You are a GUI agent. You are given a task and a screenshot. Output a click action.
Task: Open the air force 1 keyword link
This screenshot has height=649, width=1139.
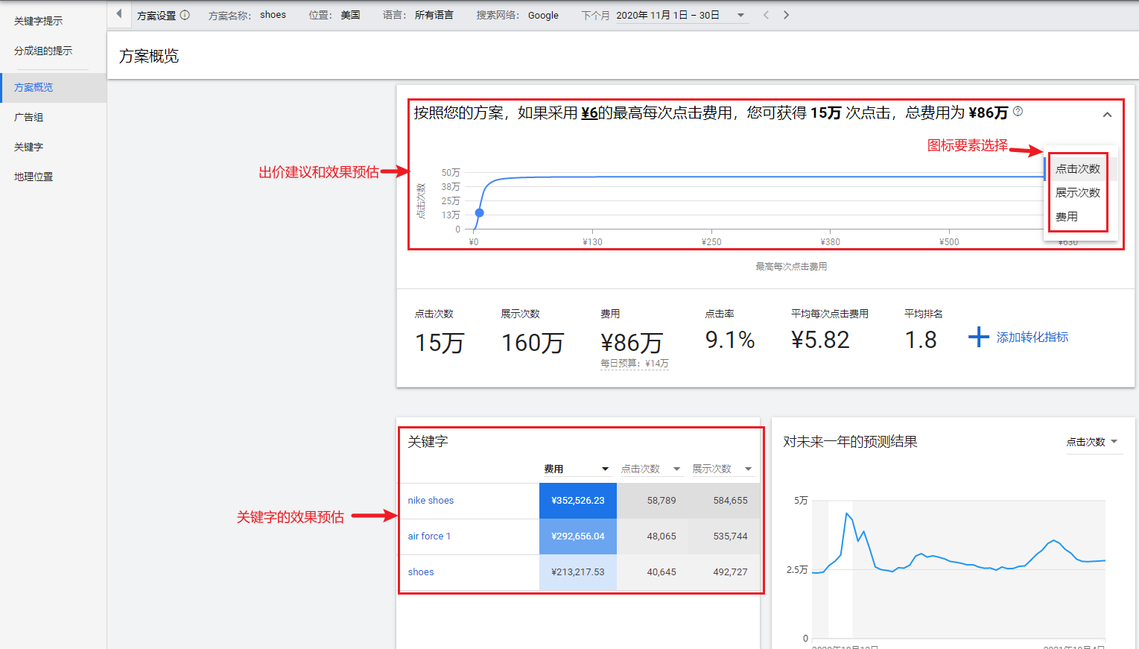[x=429, y=536]
